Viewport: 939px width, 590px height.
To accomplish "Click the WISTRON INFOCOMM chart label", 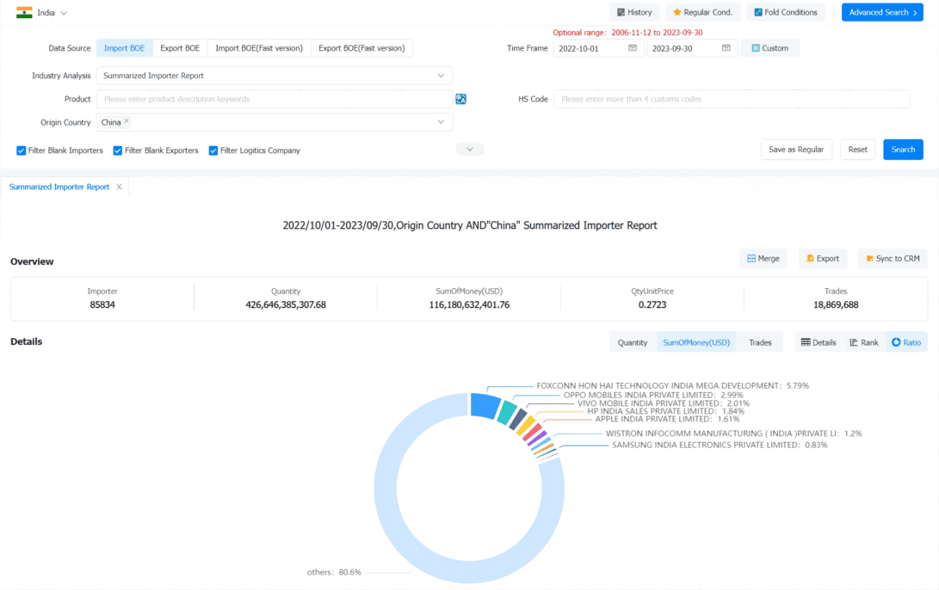I will coord(733,433).
